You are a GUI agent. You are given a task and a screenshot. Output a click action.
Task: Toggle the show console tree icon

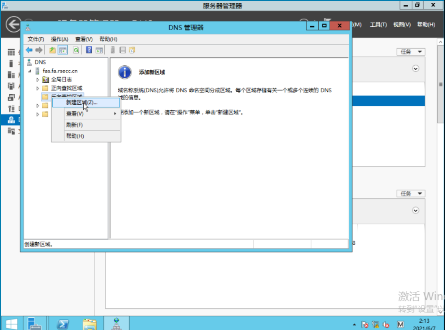[x=62, y=50]
